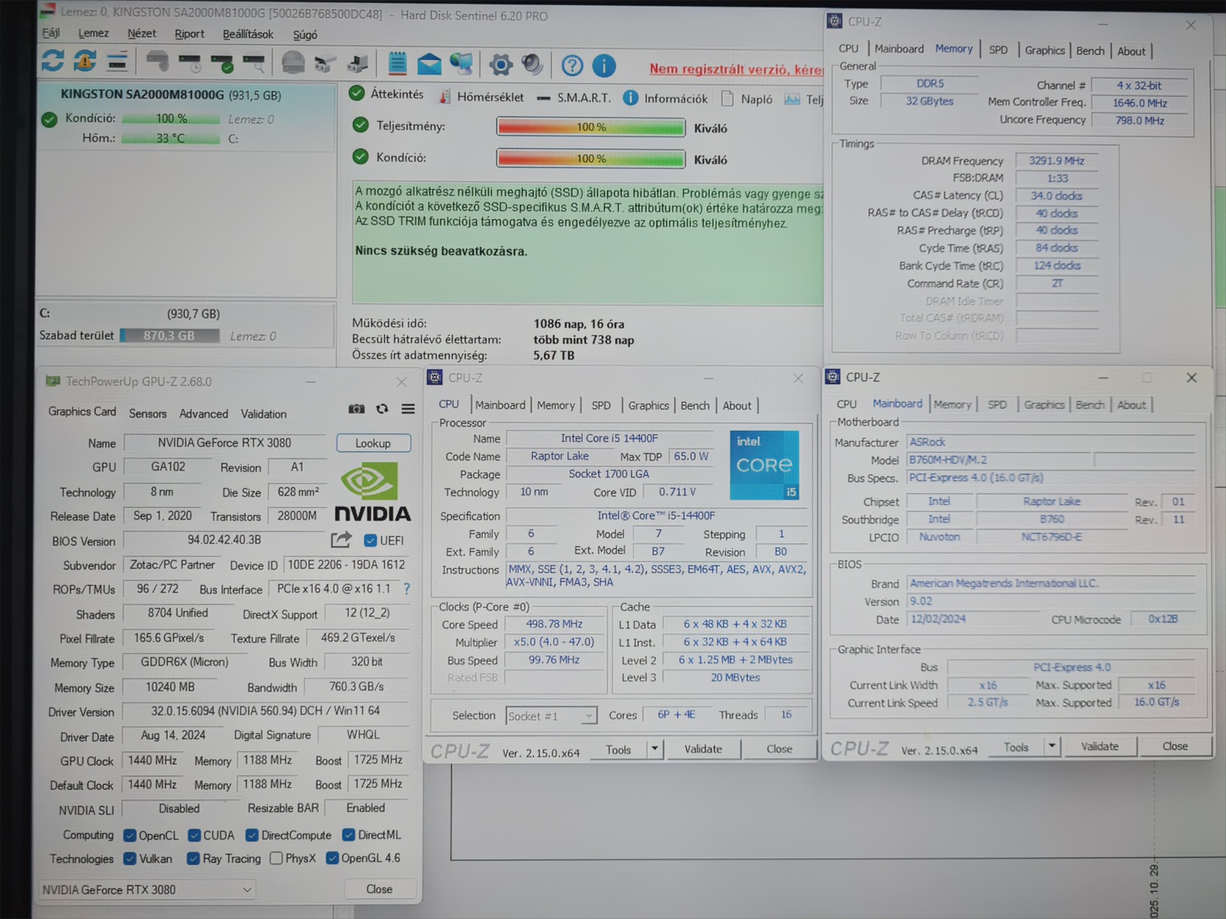Open the GPU-Z hamburger menu
Image resolution: width=1226 pixels, height=919 pixels.
pos(408,409)
